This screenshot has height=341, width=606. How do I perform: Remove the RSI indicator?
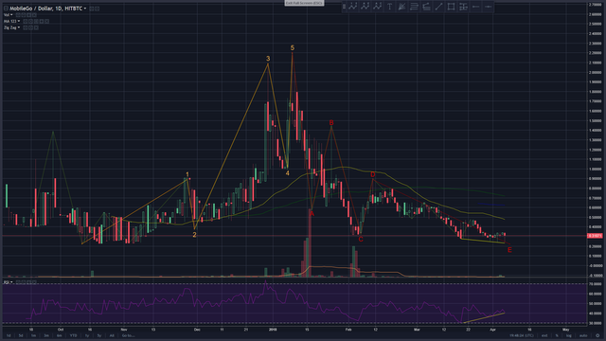(x=34, y=282)
